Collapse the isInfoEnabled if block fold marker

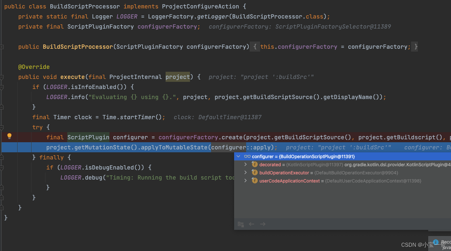2,87
